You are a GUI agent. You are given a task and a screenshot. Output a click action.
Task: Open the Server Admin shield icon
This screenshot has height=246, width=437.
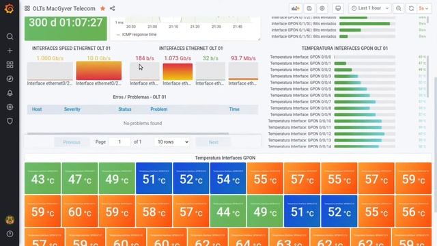coord(10,121)
